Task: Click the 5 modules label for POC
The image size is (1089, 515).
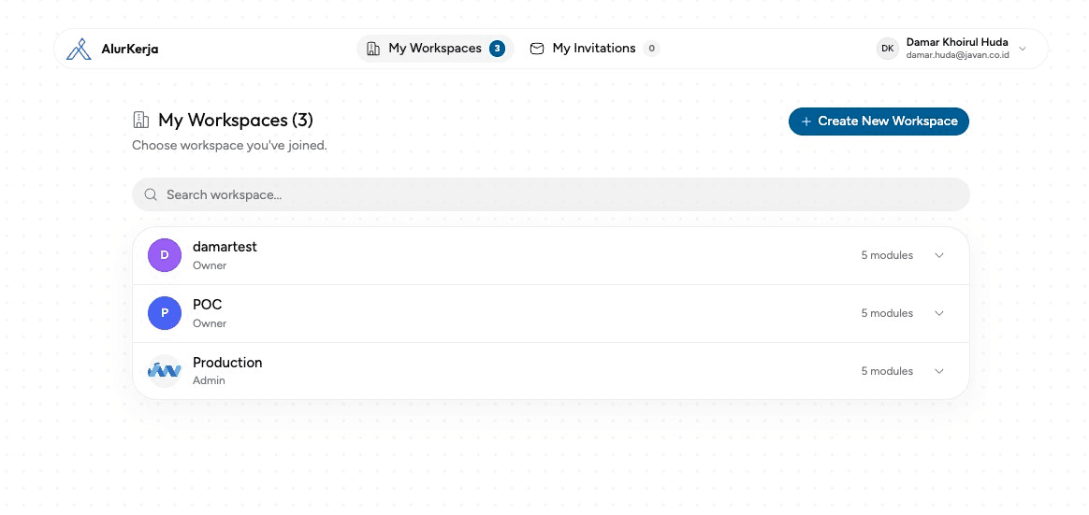Action: [887, 313]
